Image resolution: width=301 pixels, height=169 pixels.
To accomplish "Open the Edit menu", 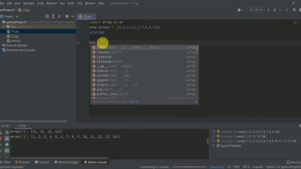I will 9,3.
